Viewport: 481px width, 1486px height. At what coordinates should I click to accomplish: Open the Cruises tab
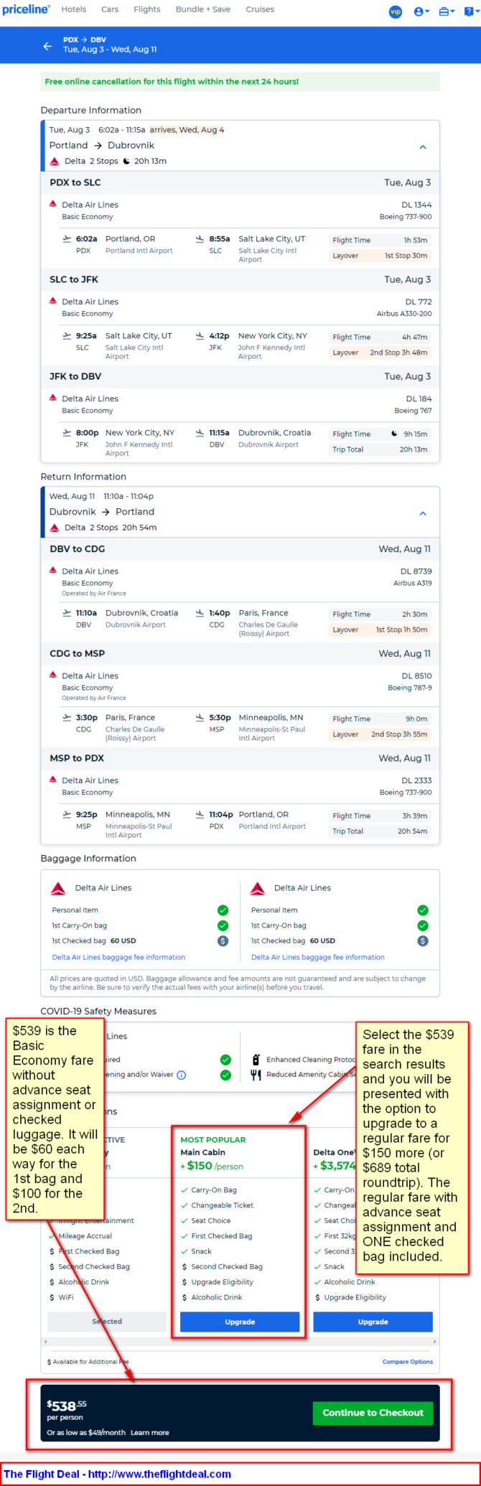click(260, 9)
